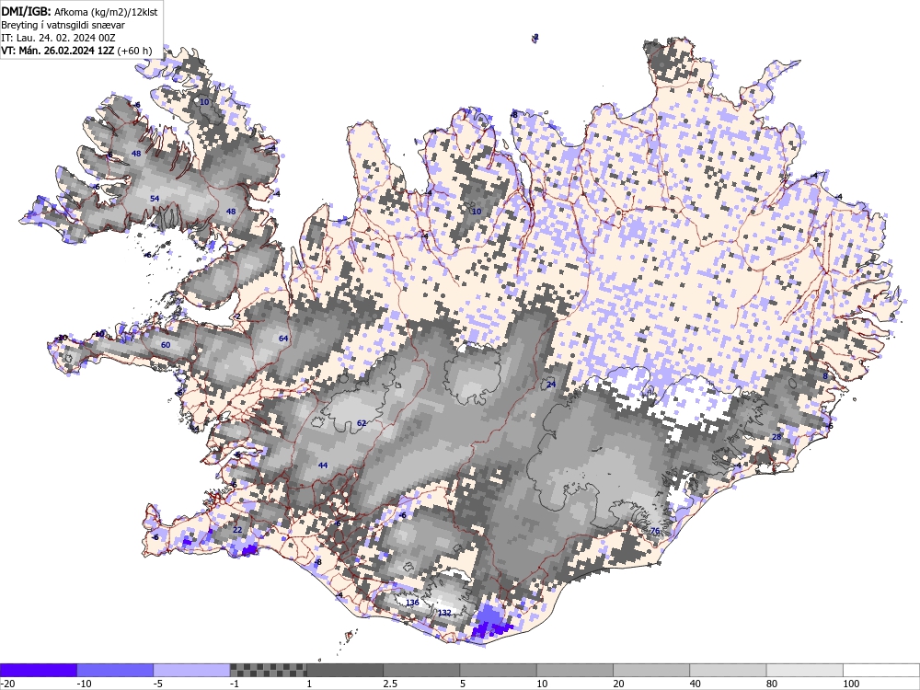Click the -5 tick label on the legend
This screenshot has width=920, height=690.
[x=159, y=684]
